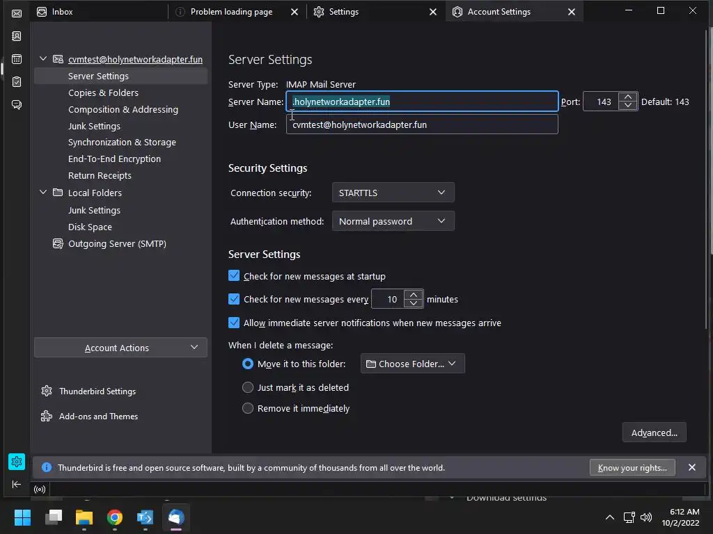Decrease the check interval minutes
Image resolution: width=713 pixels, height=534 pixels.
(414, 303)
